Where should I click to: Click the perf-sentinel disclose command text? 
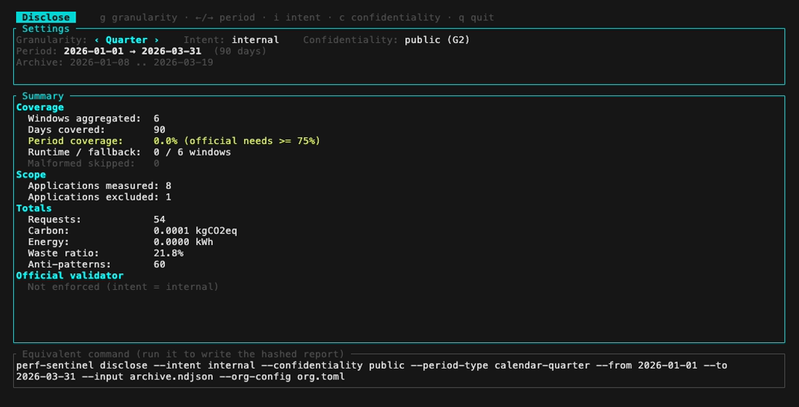[x=371, y=371]
